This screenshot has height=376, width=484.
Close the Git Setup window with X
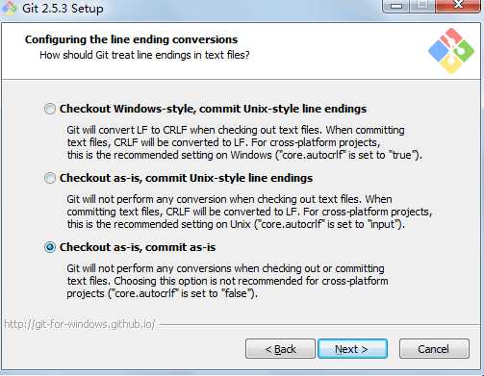(458, 6)
